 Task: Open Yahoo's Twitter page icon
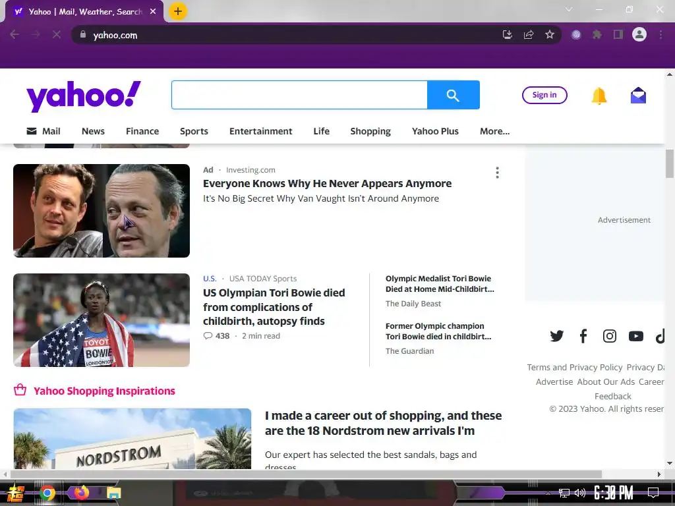(x=556, y=336)
